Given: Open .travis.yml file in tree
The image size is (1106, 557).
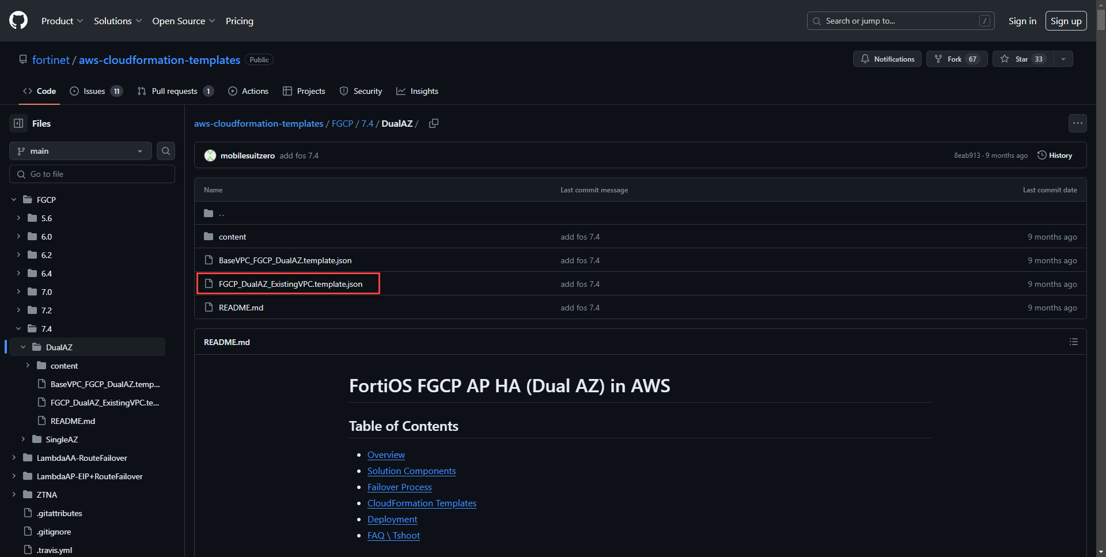Looking at the screenshot, I should coord(54,550).
